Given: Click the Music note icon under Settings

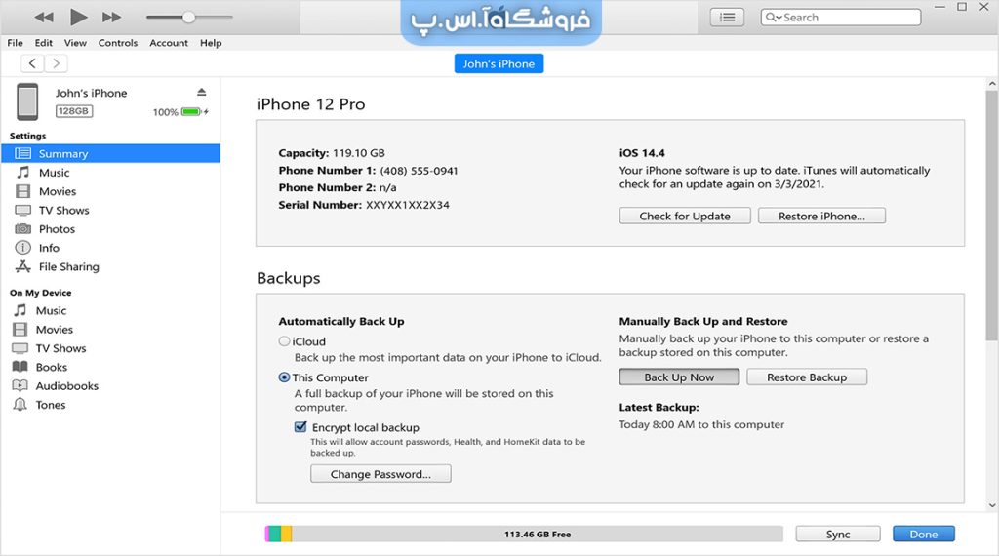Looking at the screenshot, I should tap(23, 172).
